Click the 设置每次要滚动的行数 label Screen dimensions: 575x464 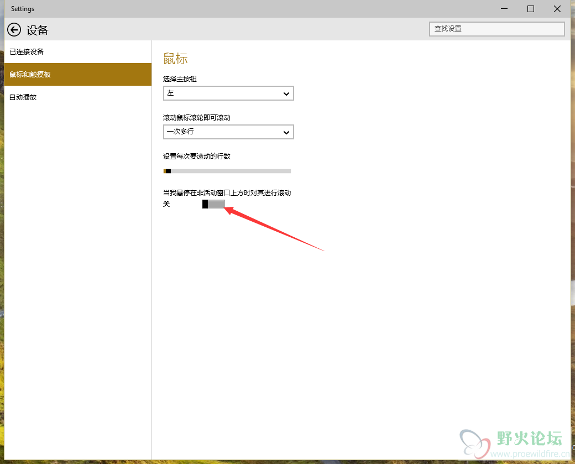[197, 157]
